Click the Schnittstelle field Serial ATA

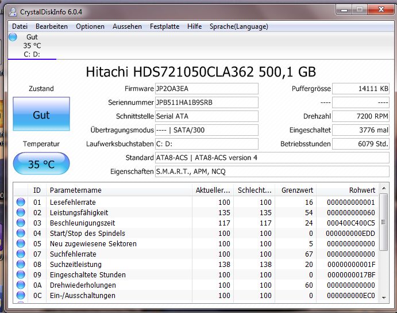[207, 116]
